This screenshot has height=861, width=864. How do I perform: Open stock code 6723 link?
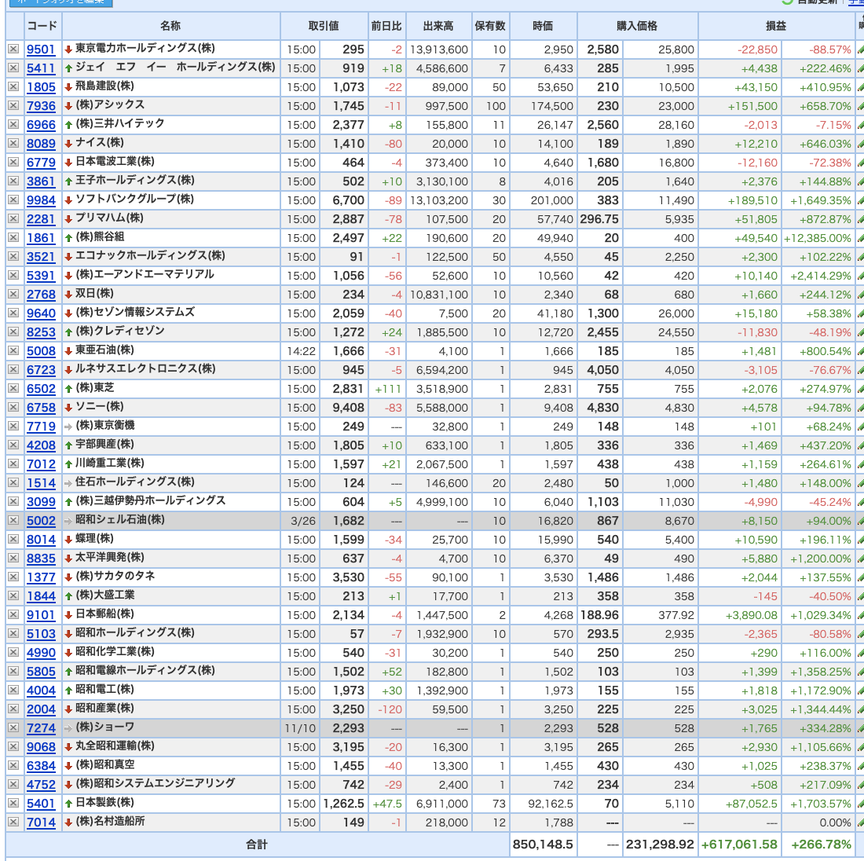point(42,370)
